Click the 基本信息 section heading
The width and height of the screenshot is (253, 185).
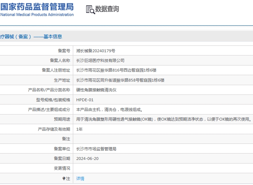tap(53, 36)
